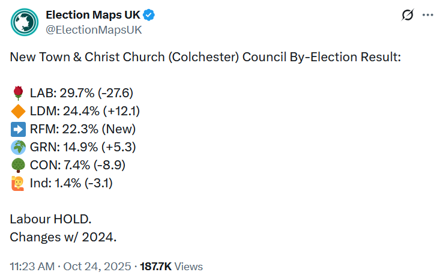
Task: Click the 'Changes w/ 2024.' line
Action: pyautogui.click(x=63, y=237)
